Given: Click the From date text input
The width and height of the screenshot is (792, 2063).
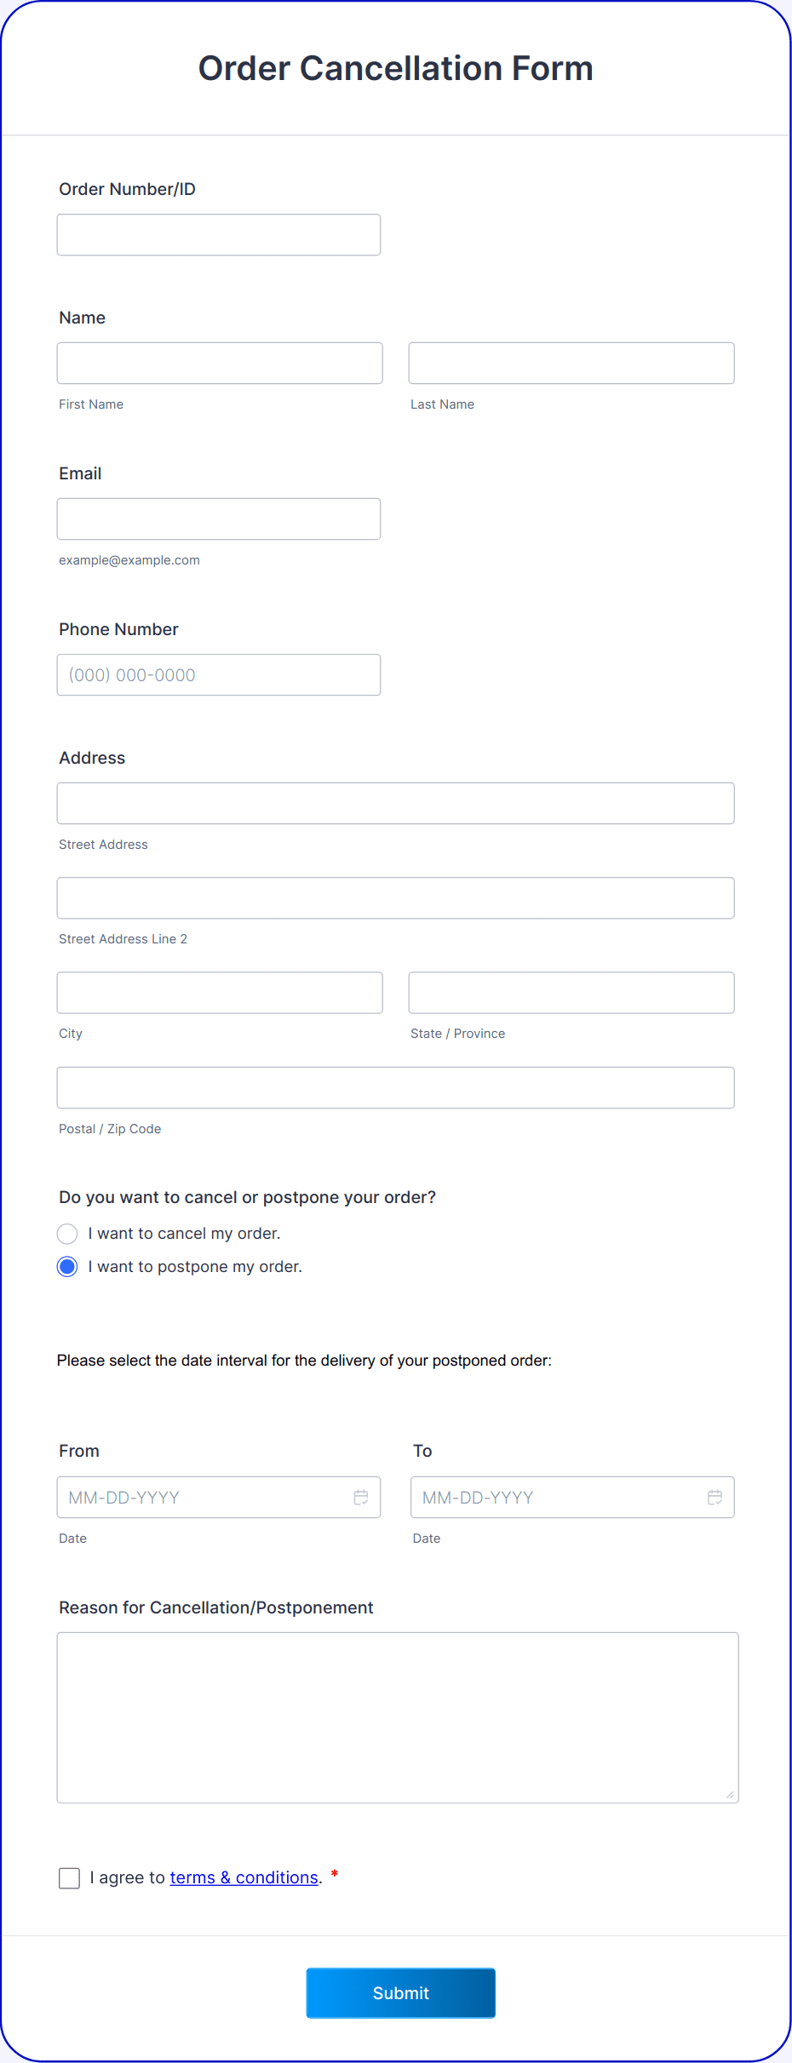Looking at the screenshot, I should (196, 1497).
